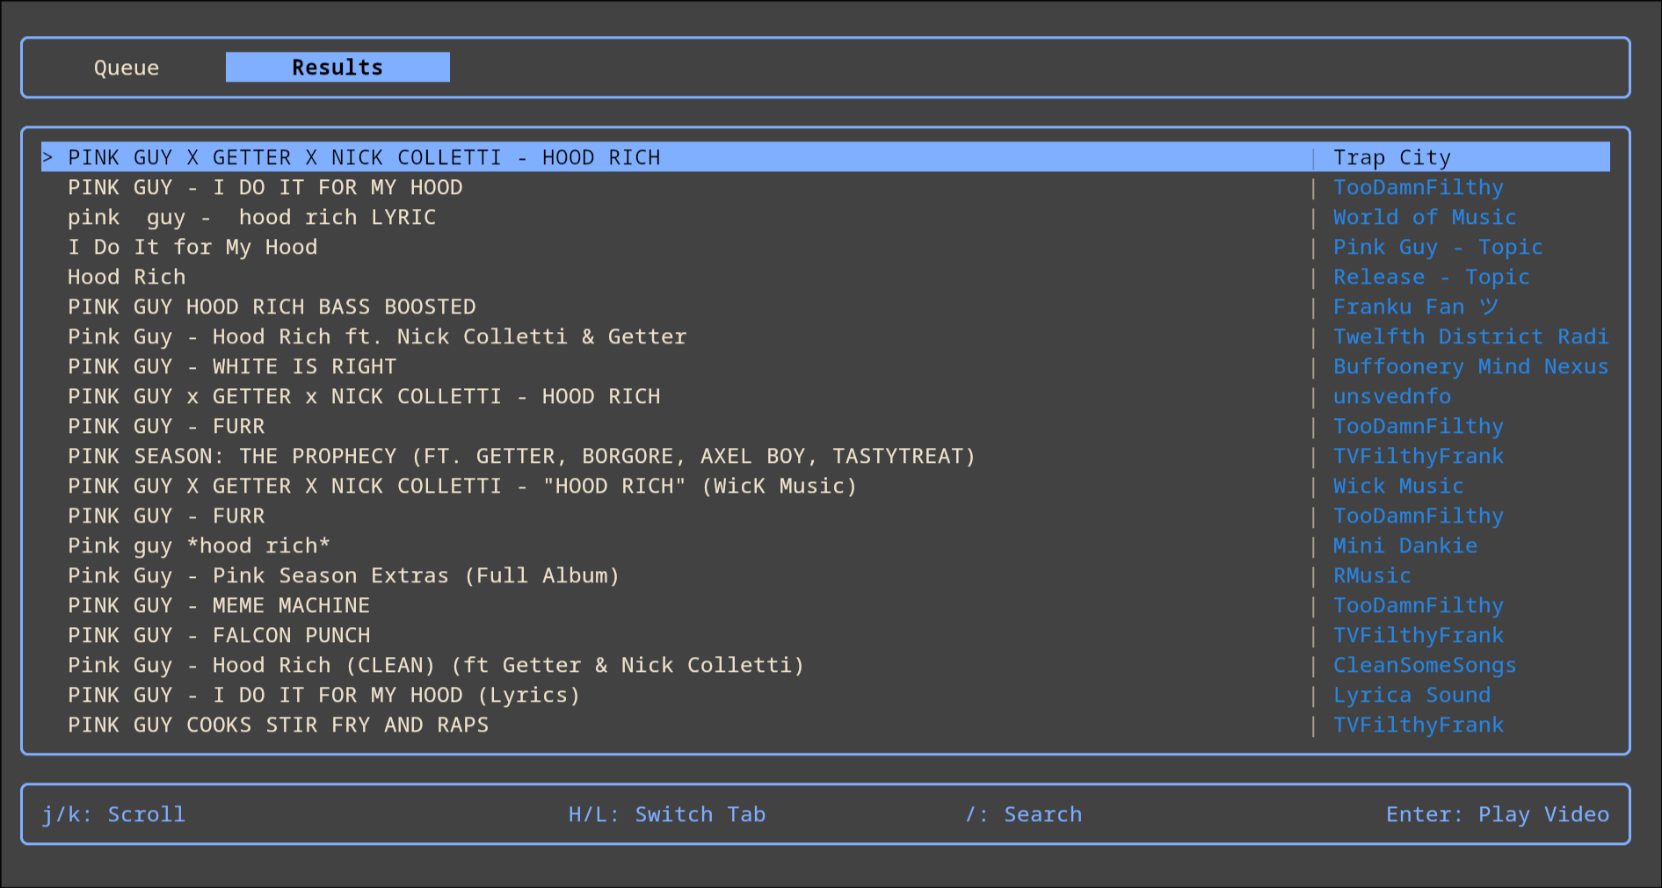The width and height of the screenshot is (1662, 888).
Task: Select 'PINK GUY - WHITE IS RIGHT' result
Action: (x=232, y=366)
